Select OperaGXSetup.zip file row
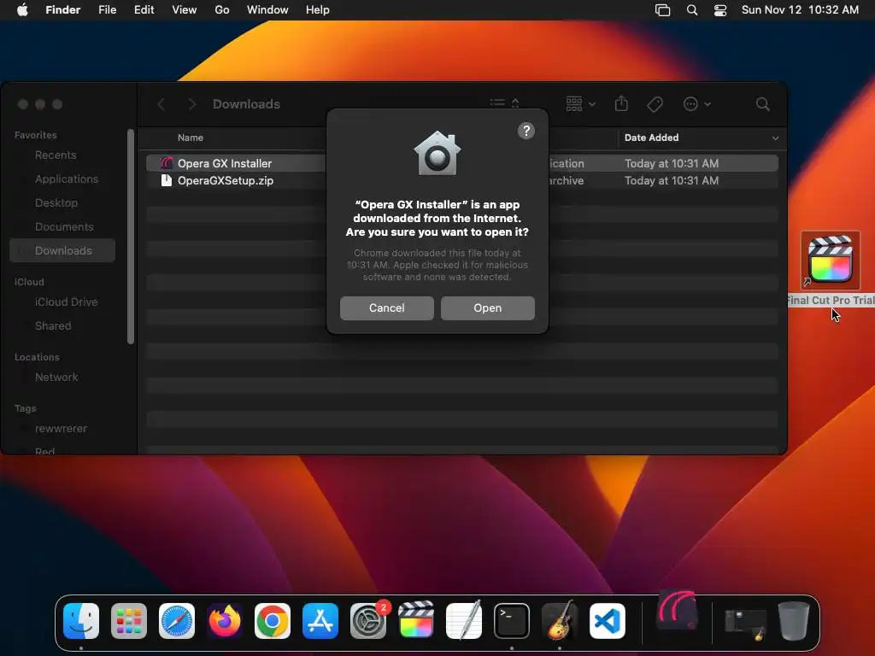This screenshot has height=656, width=875. point(462,181)
